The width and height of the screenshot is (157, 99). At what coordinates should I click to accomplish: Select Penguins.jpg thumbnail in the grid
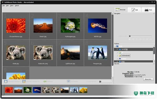pyautogui.click(x=98, y=53)
